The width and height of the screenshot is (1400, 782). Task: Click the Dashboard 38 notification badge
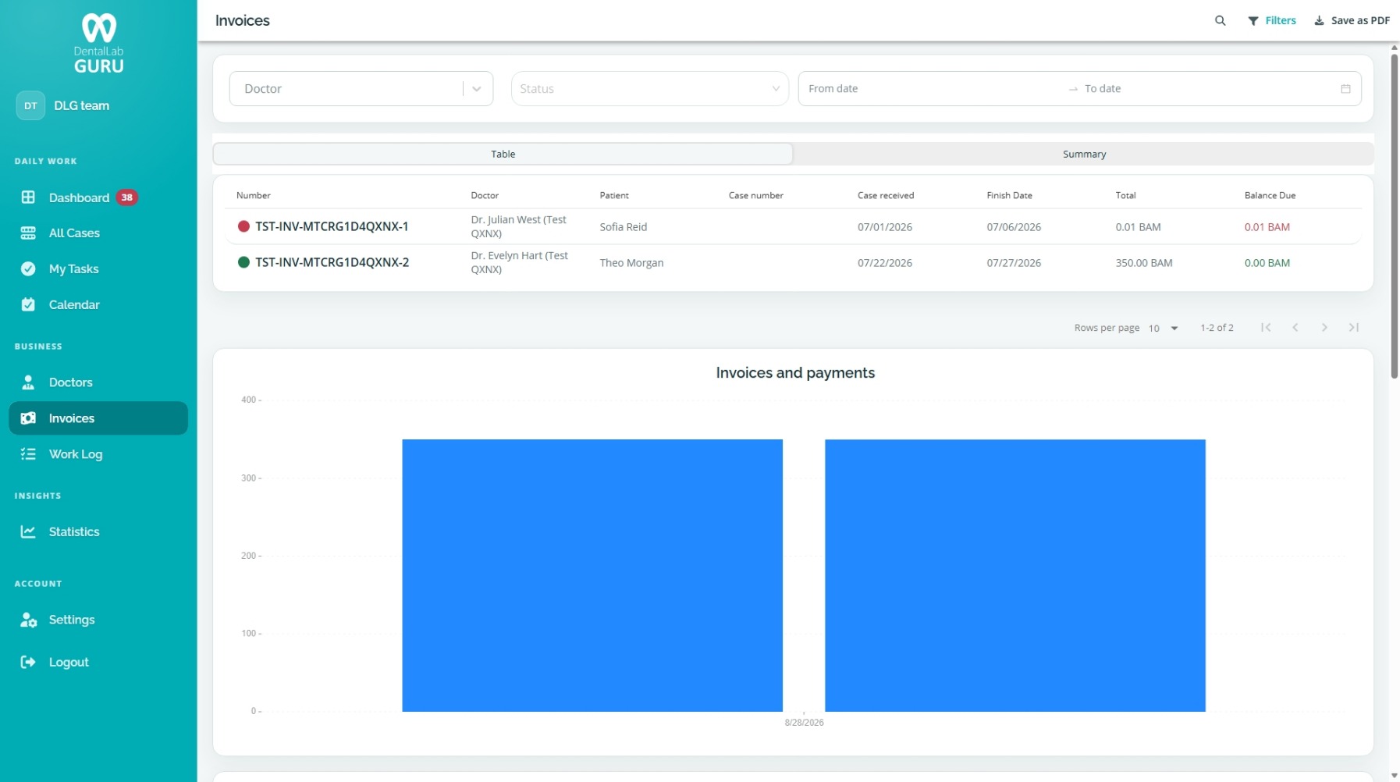click(x=127, y=197)
